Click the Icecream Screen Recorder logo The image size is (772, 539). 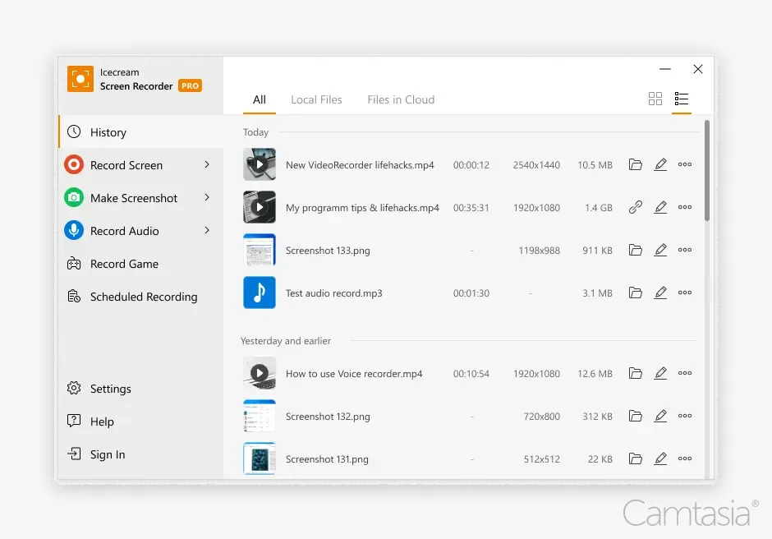(x=80, y=79)
